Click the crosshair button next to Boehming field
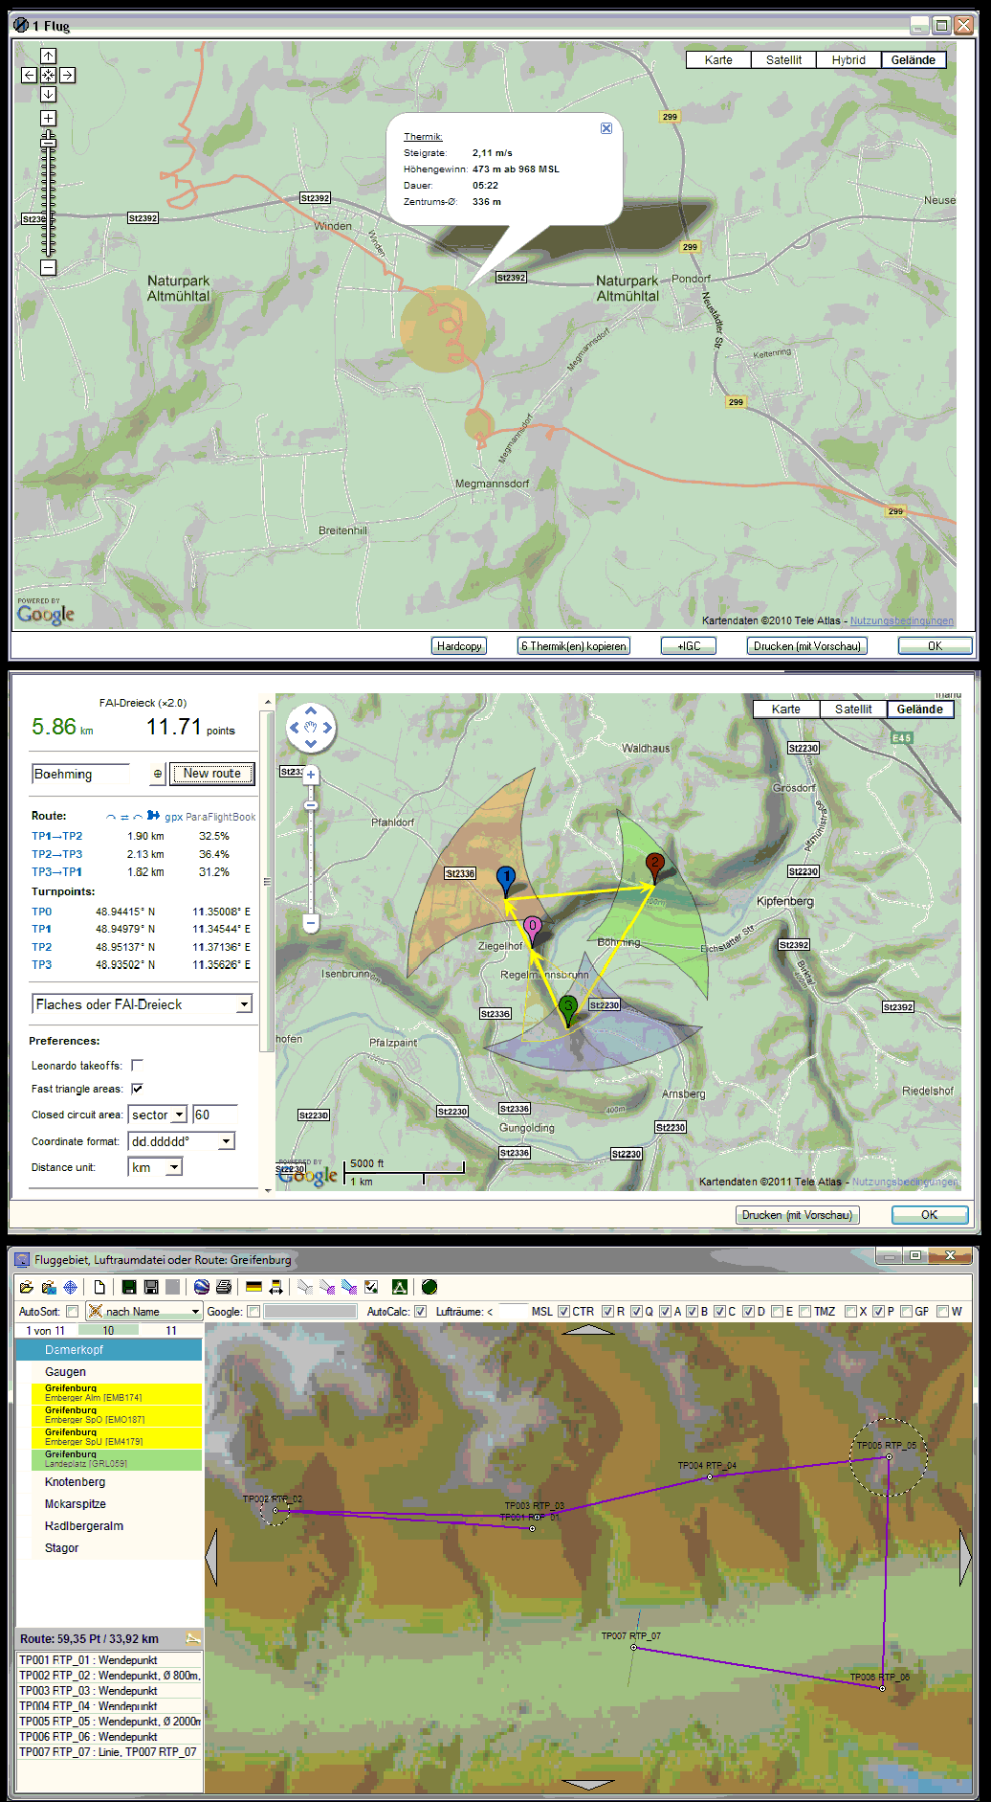 [x=158, y=774]
